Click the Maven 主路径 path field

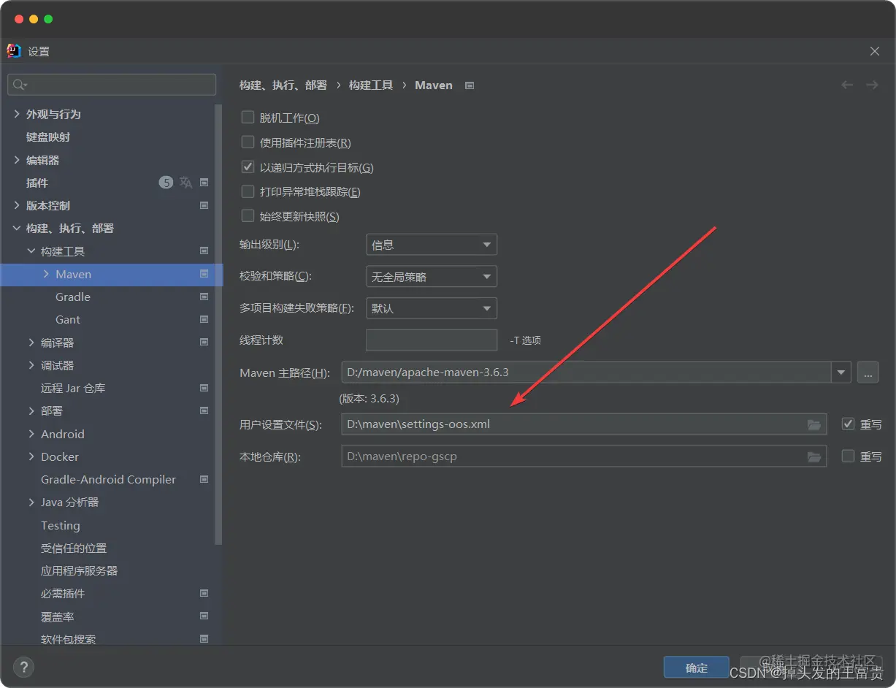586,372
